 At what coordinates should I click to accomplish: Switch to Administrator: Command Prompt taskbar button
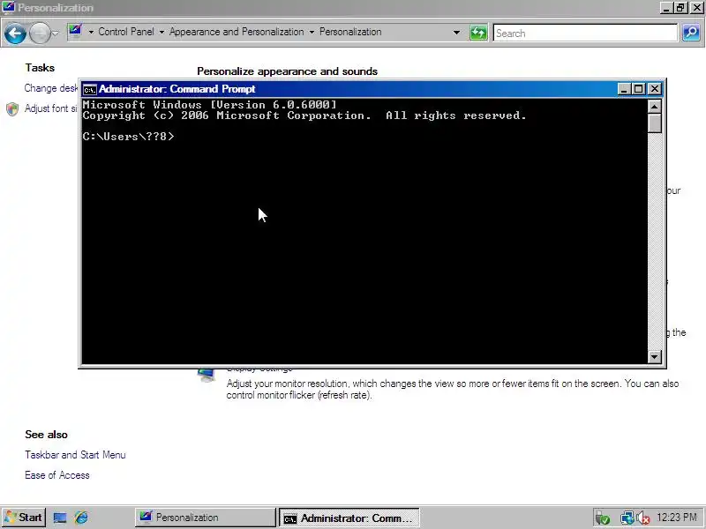[349, 518]
